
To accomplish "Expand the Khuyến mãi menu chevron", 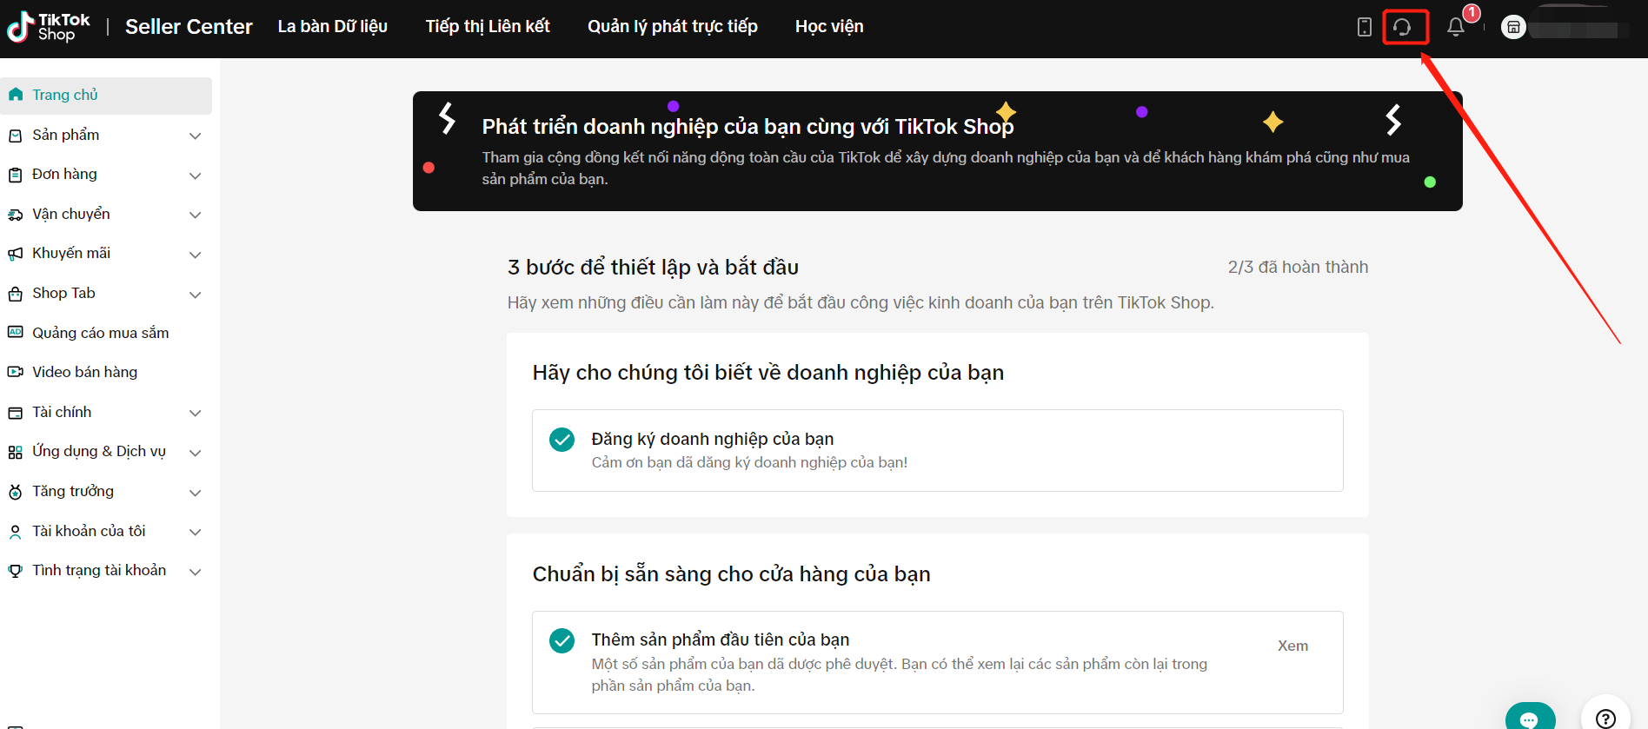I will (196, 255).
